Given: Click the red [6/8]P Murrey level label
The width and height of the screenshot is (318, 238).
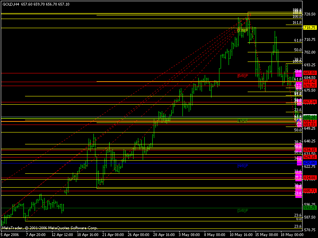Looking at the screenshot, I should point(243,76).
